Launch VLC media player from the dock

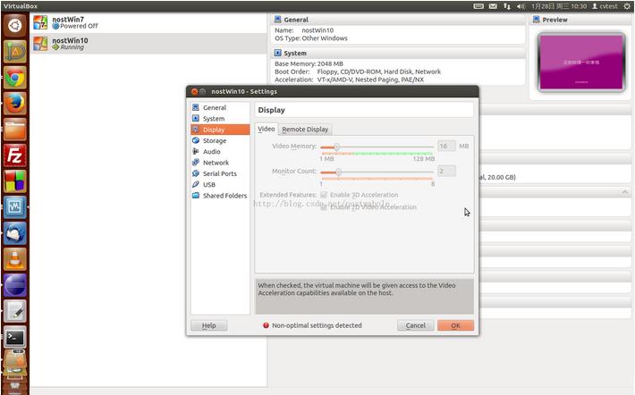[x=14, y=259]
